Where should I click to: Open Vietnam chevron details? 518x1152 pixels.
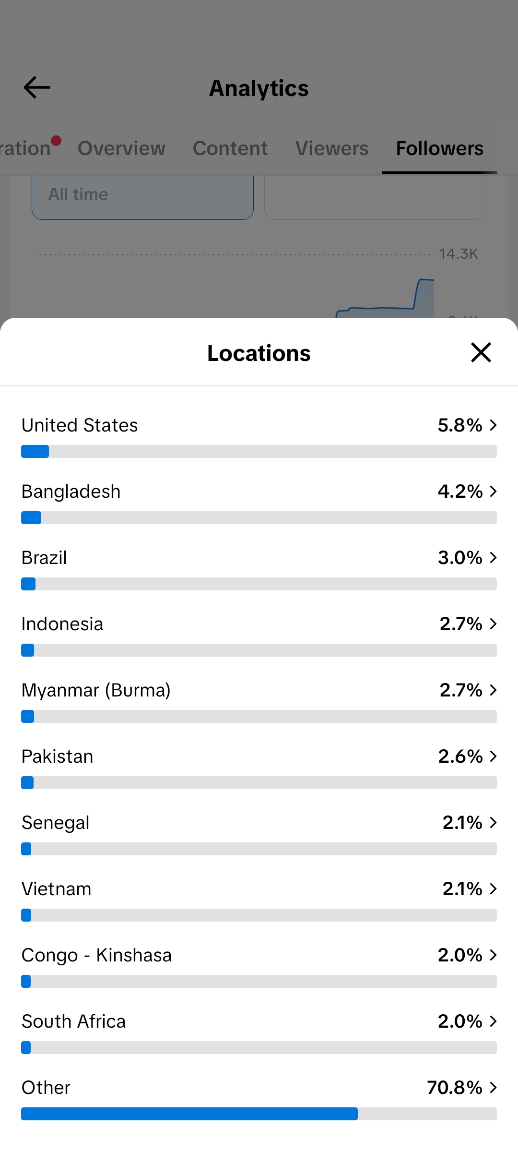click(493, 888)
